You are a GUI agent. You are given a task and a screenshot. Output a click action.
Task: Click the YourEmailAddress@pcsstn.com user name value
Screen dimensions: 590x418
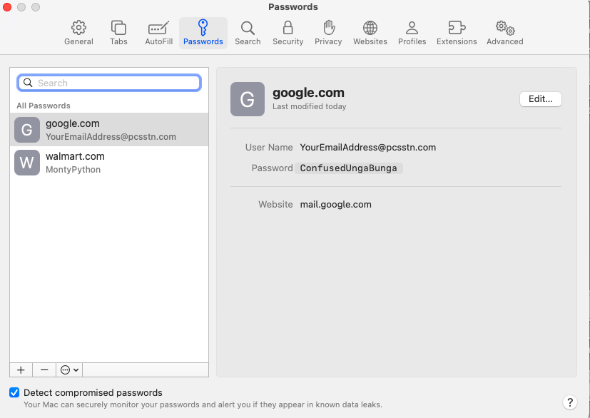(367, 148)
